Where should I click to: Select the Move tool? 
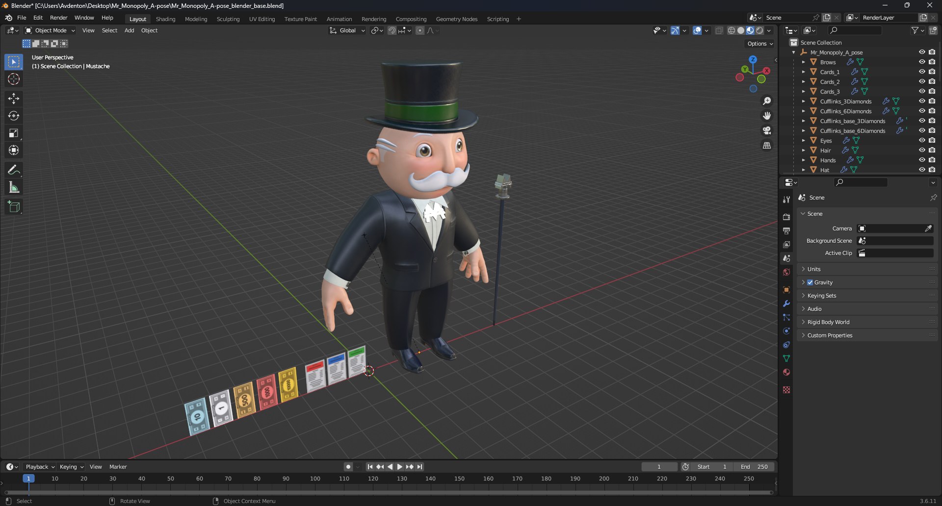tap(14, 99)
